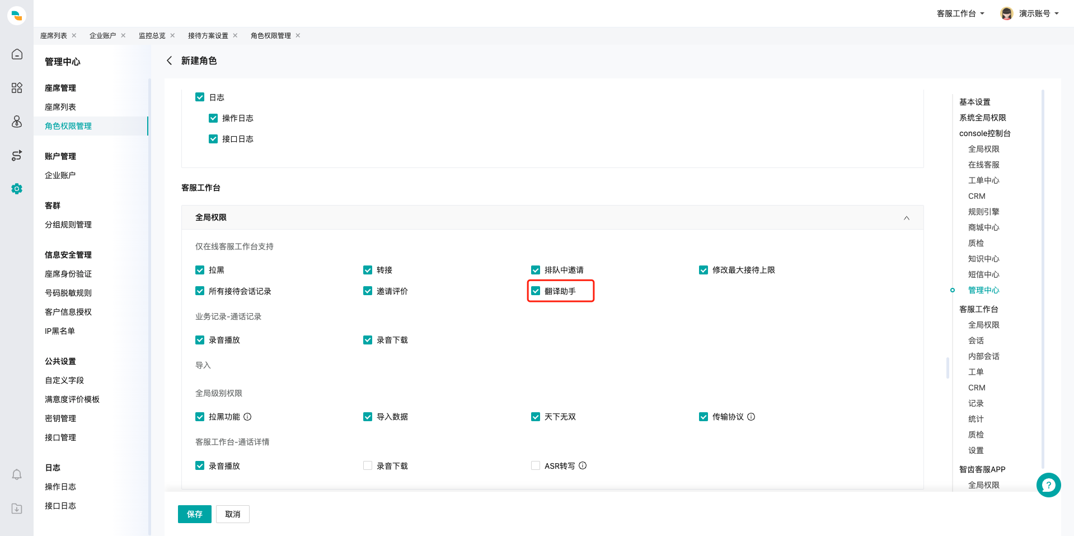Open 座席列表 in left menu
Screen dimensions: 1074x536
pos(60,107)
